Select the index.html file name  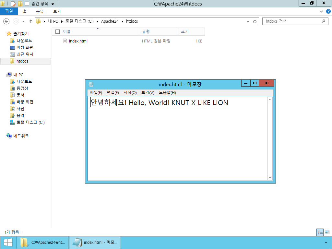click(x=78, y=41)
